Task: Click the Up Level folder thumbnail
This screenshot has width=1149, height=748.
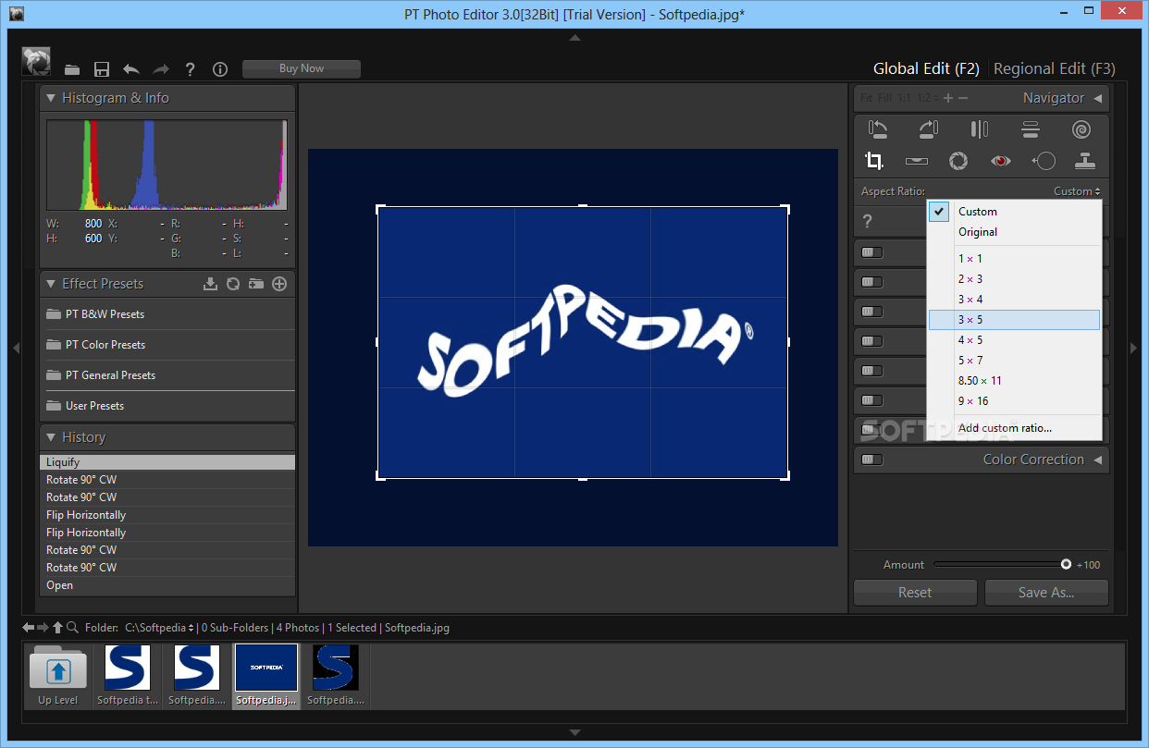Action: (x=58, y=676)
